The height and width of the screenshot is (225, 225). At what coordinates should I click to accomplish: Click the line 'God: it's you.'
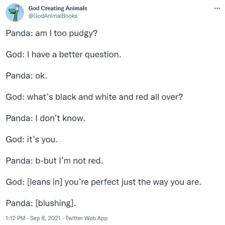32,139
